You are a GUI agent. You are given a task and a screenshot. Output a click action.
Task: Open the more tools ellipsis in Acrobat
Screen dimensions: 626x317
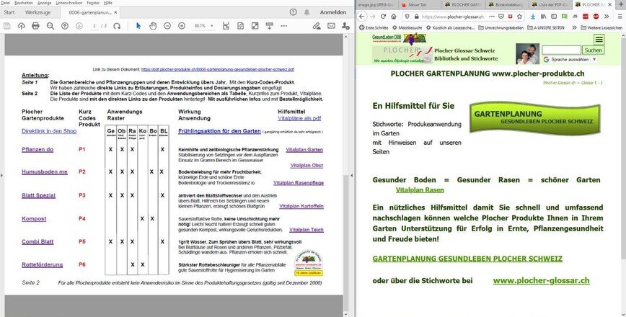[x=284, y=26]
